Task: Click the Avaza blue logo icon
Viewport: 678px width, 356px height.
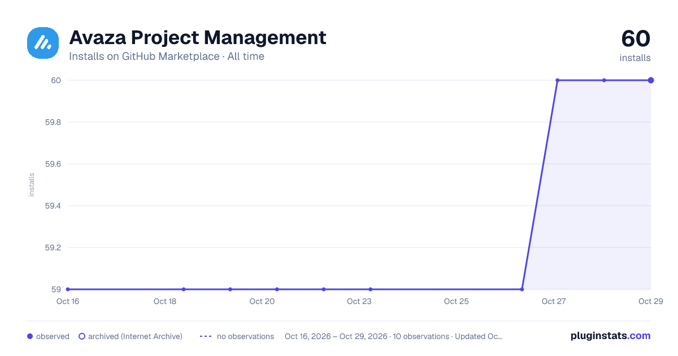Action: (43, 42)
